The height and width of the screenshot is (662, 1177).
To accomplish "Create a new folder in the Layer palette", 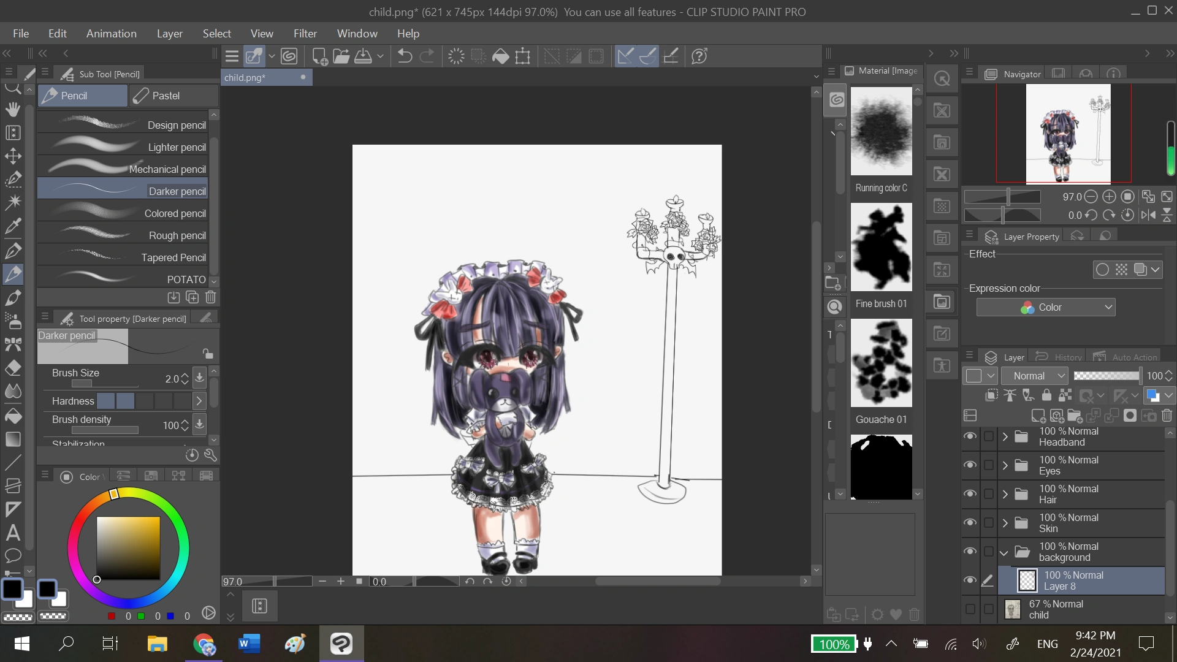I will tap(1075, 416).
